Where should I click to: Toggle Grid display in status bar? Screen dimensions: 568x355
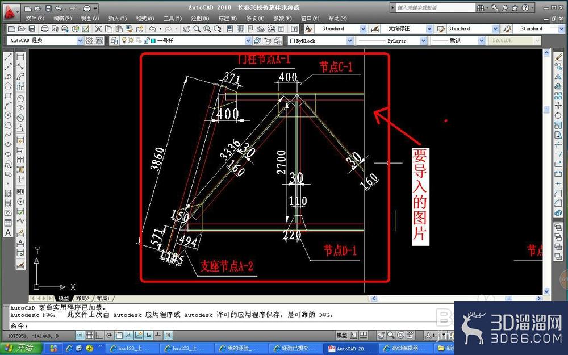pos(90,335)
